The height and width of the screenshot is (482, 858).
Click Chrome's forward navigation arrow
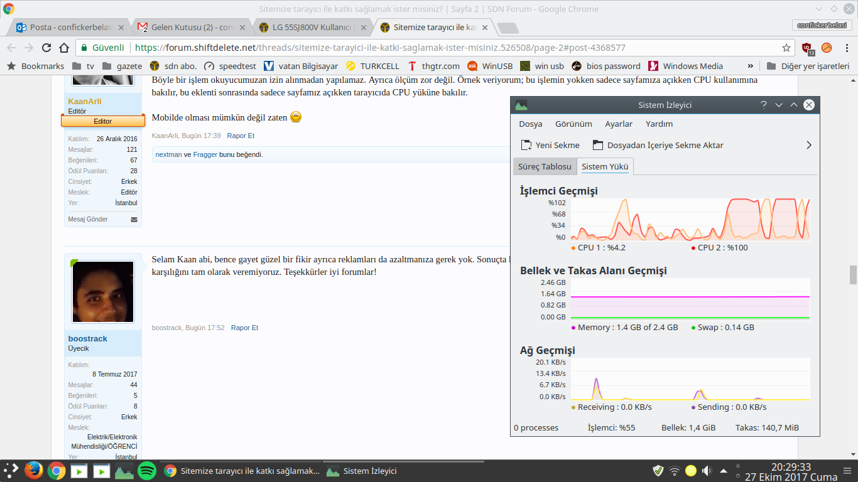29,48
